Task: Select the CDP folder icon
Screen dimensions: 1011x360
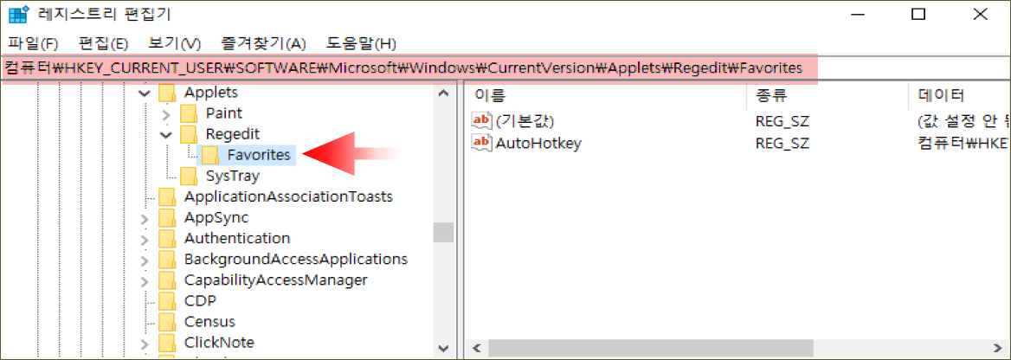Action: [167, 300]
